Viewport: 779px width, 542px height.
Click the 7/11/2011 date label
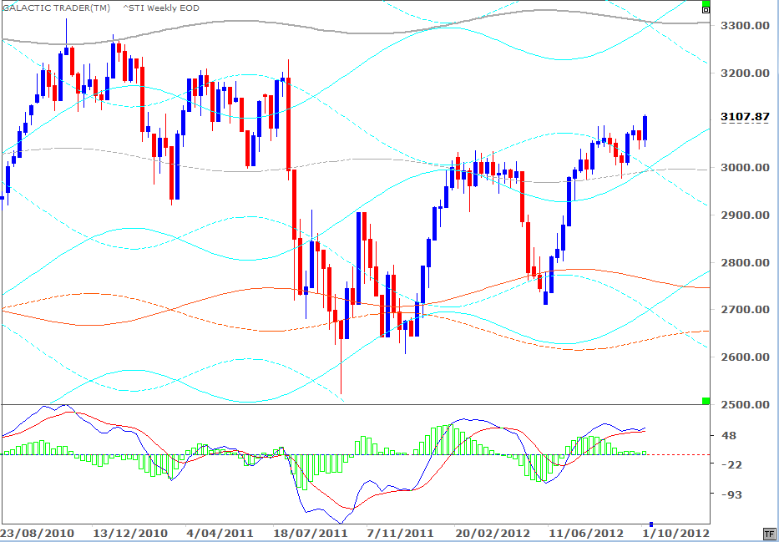coord(402,533)
